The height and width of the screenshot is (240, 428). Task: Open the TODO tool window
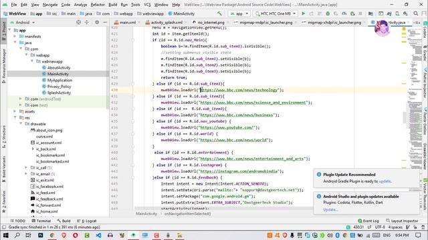tap(18, 221)
